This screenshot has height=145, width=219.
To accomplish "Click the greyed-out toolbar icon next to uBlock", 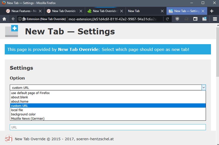I will [186, 19].
